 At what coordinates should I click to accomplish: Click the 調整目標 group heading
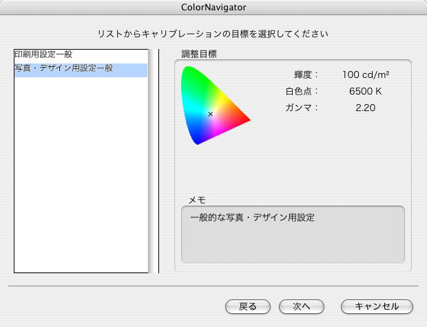[199, 54]
